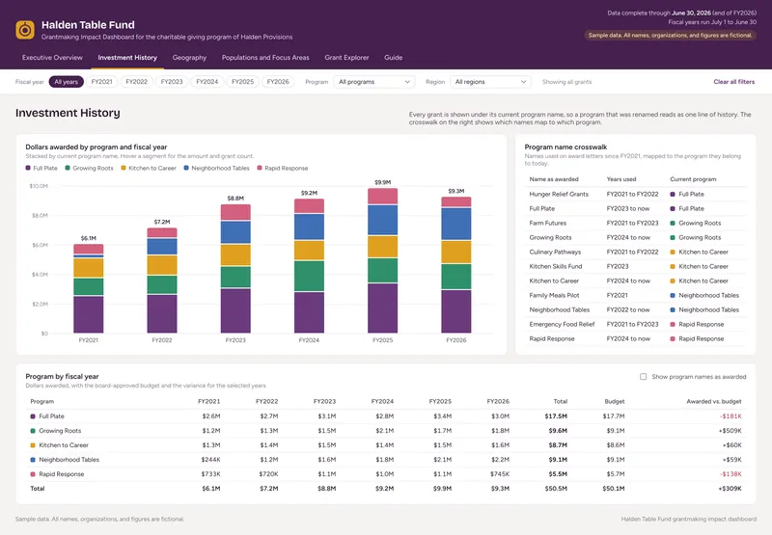Click the Awarded vs. budget column header
This screenshot has height=535, width=772.
click(714, 402)
